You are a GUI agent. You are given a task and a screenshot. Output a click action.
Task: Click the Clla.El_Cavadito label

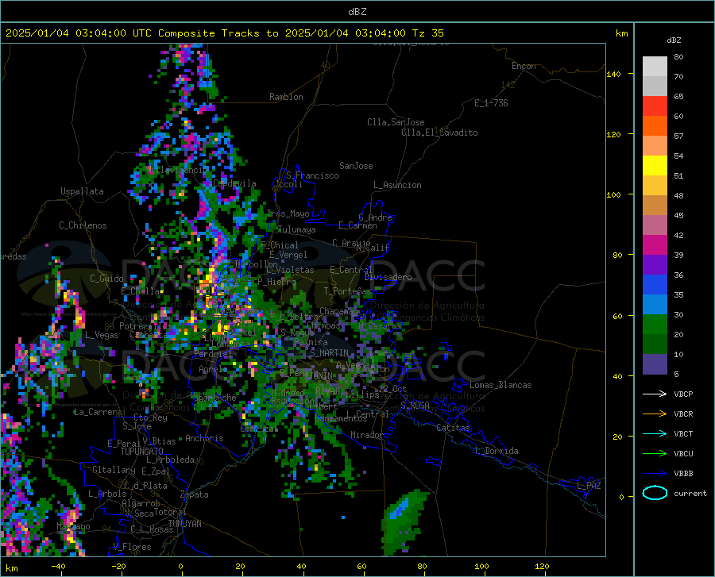[439, 133]
